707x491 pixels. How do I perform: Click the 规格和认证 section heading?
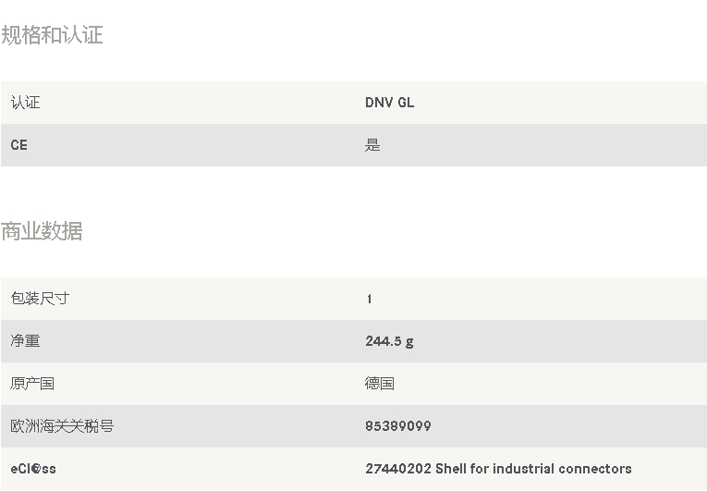pos(52,35)
